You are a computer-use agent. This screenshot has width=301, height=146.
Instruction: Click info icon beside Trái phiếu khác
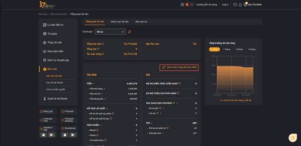(106, 140)
